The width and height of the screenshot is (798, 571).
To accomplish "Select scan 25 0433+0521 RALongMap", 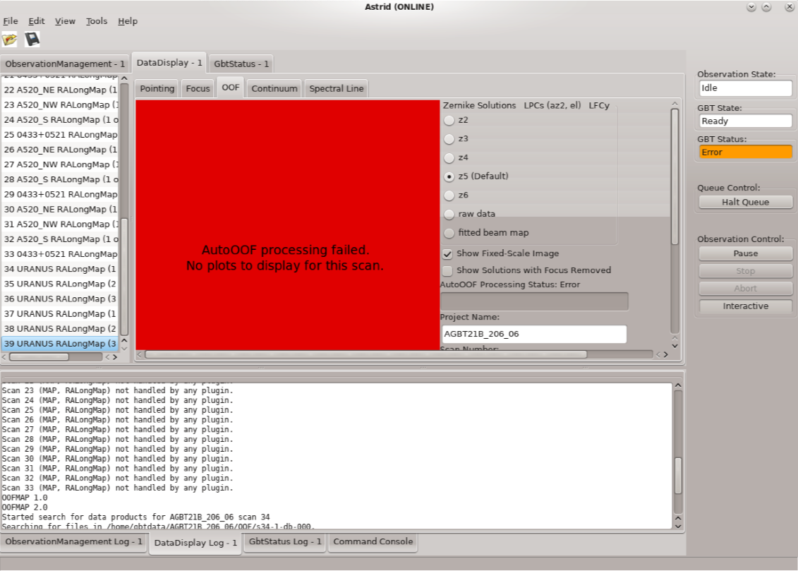I will point(60,134).
